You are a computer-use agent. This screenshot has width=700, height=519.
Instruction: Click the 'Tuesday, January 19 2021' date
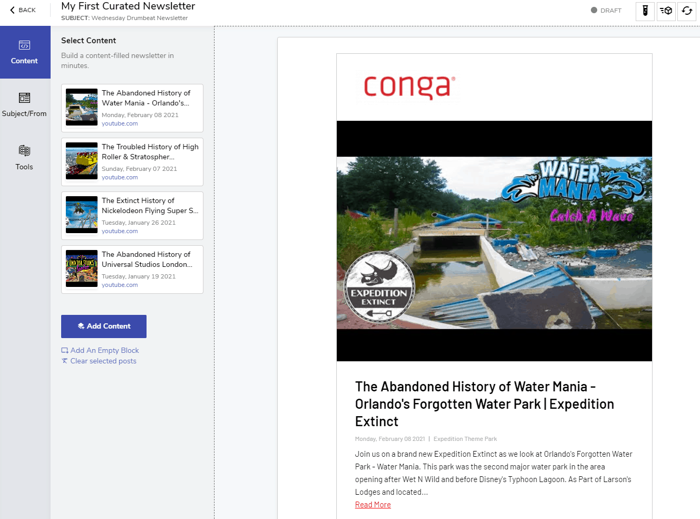coord(139,276)
